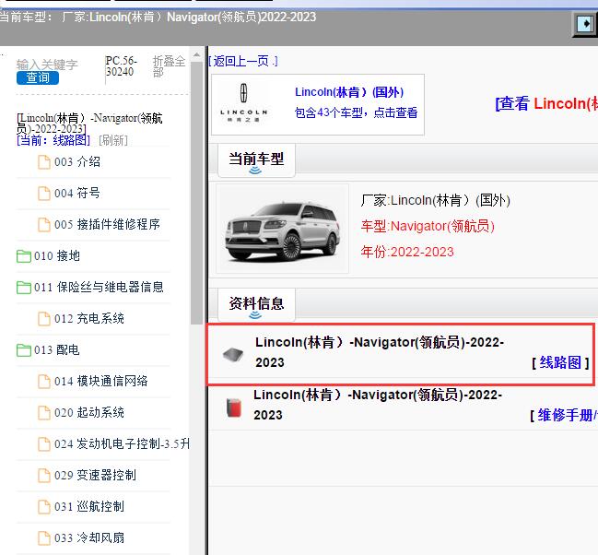Open the 029 变速器控制 document icon
The width and height of the screenshot is (598, 555).
click(44, 475)
